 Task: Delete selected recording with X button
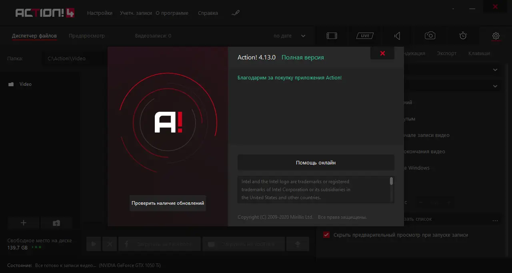[109, 244]
